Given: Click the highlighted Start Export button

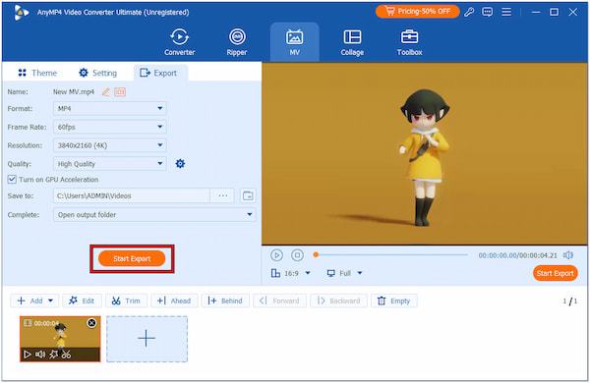Looking at the screenshot, I should pos(132,258).
